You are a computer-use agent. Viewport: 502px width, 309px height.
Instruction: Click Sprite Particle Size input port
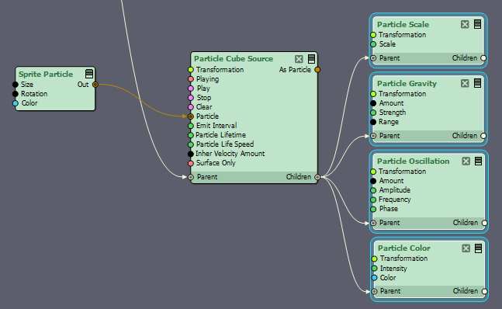pos(16,85)
